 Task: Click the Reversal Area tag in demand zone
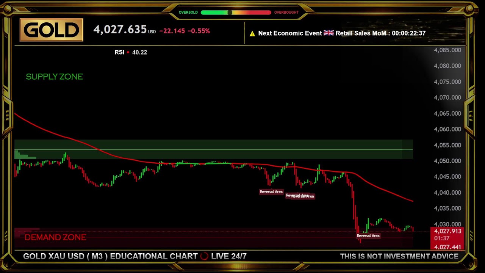368,235
